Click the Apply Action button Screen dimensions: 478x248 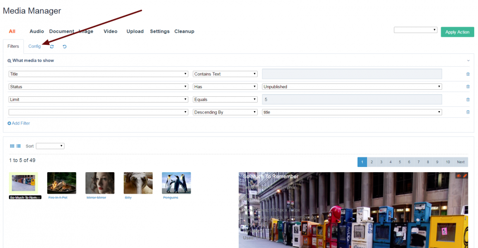pos(457,32)
